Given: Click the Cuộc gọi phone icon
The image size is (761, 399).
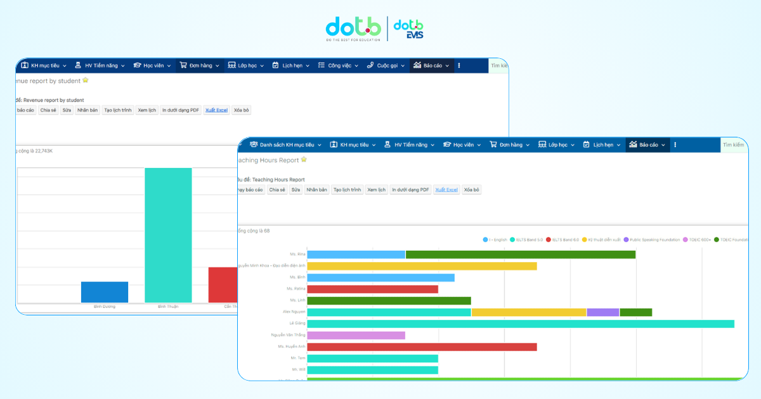Looking at the screenshot, I should coord(370,65).
